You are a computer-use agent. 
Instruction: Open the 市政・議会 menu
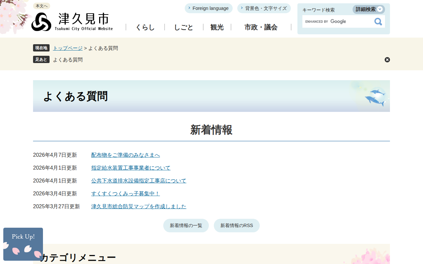point(261,27)
